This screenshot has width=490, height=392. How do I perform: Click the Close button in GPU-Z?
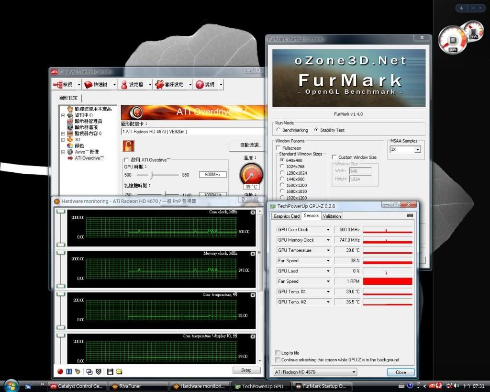[x=401, y=372]
